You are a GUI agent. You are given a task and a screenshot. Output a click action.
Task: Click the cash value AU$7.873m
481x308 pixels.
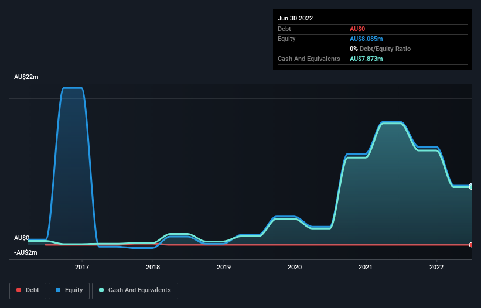[366, 59]
